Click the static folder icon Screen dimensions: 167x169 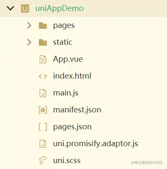point(43,42)
